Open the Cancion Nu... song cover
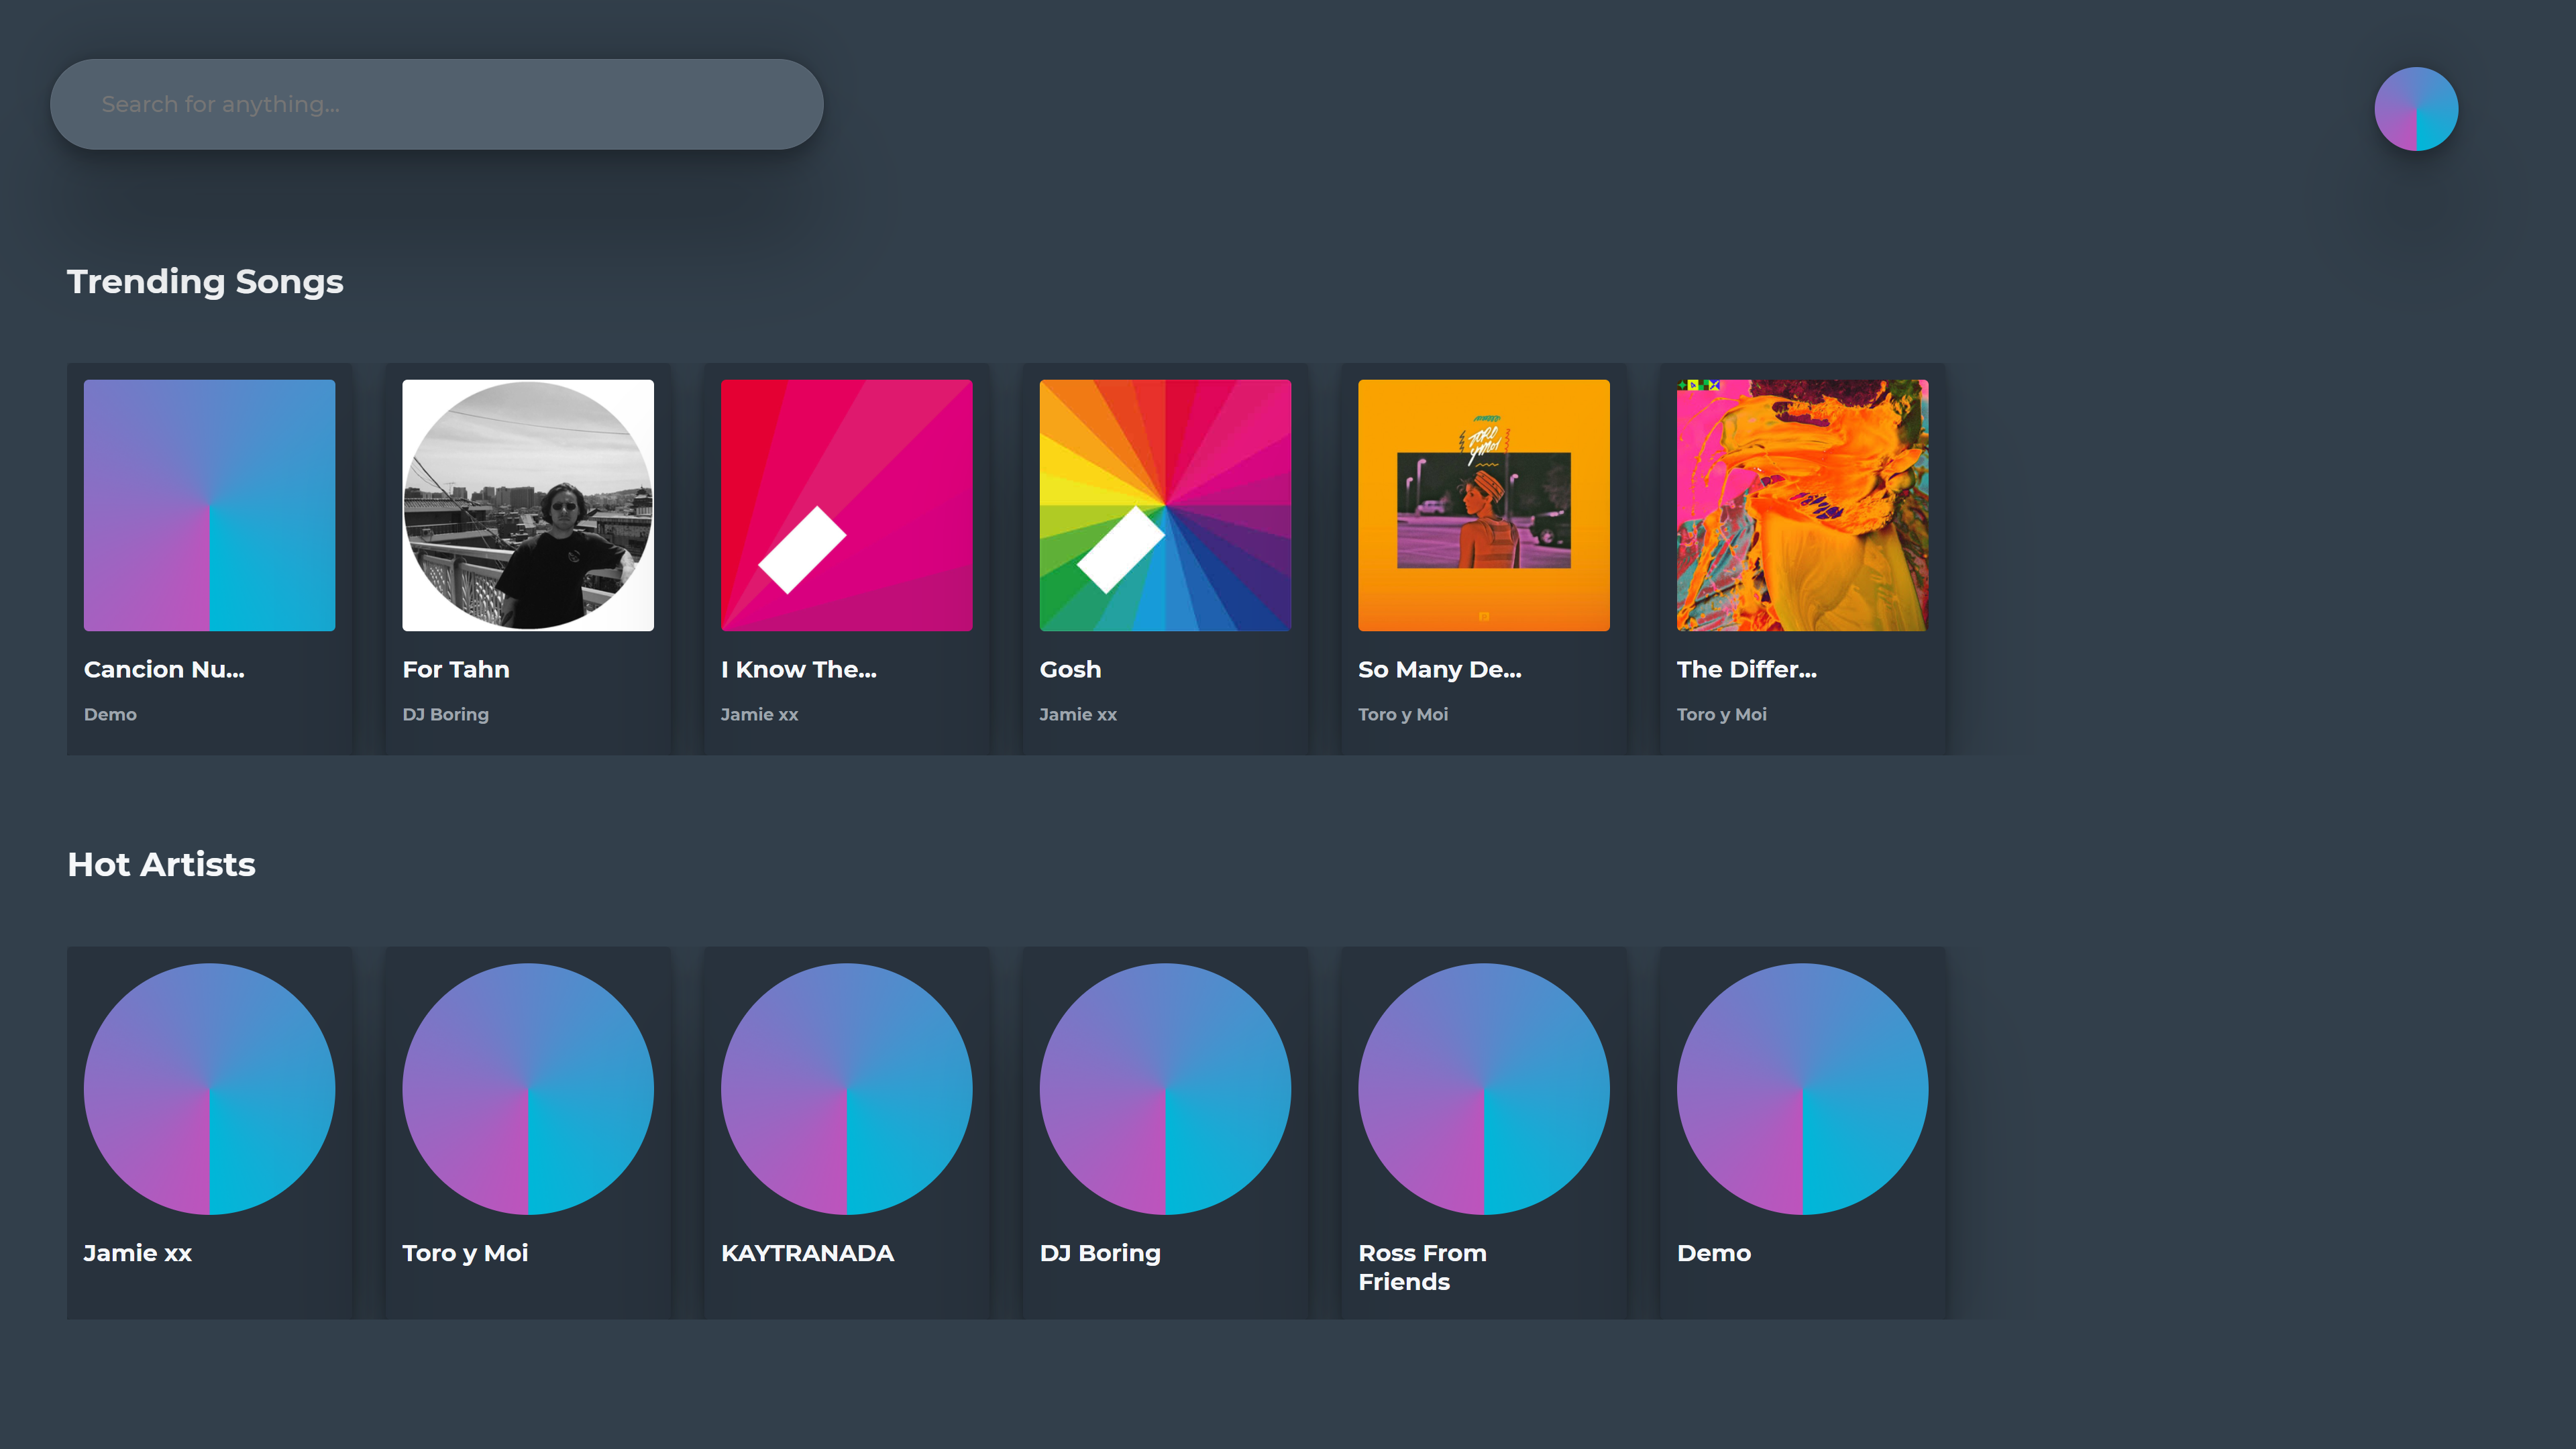 coord(209,505)
